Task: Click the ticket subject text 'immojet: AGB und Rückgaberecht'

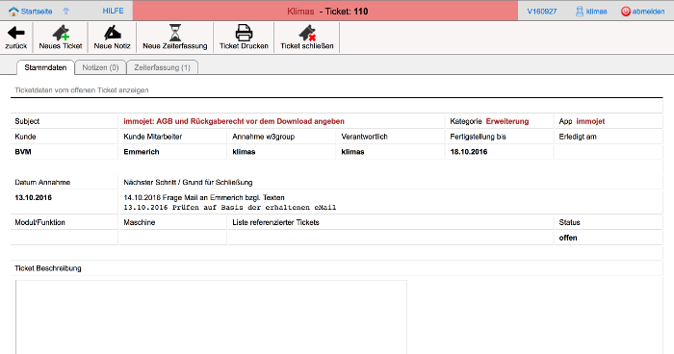Action: [x=234, y=121]
